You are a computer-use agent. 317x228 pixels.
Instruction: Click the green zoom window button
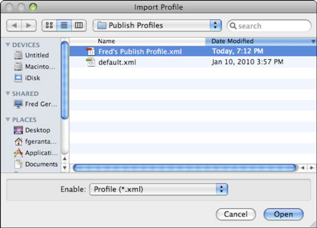(x=33, y=7)
